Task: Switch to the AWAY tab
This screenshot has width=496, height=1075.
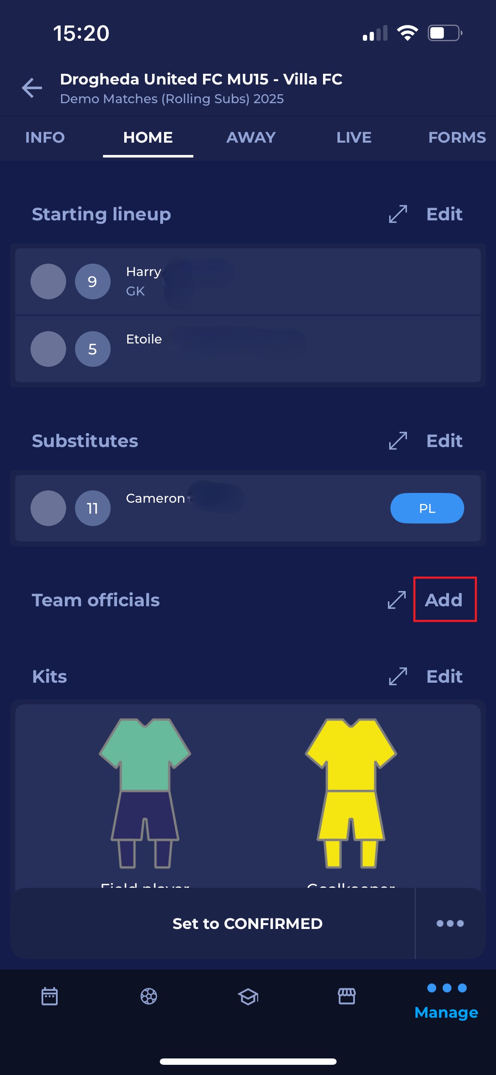Action: pyautogui.click(x=251, y=138)
